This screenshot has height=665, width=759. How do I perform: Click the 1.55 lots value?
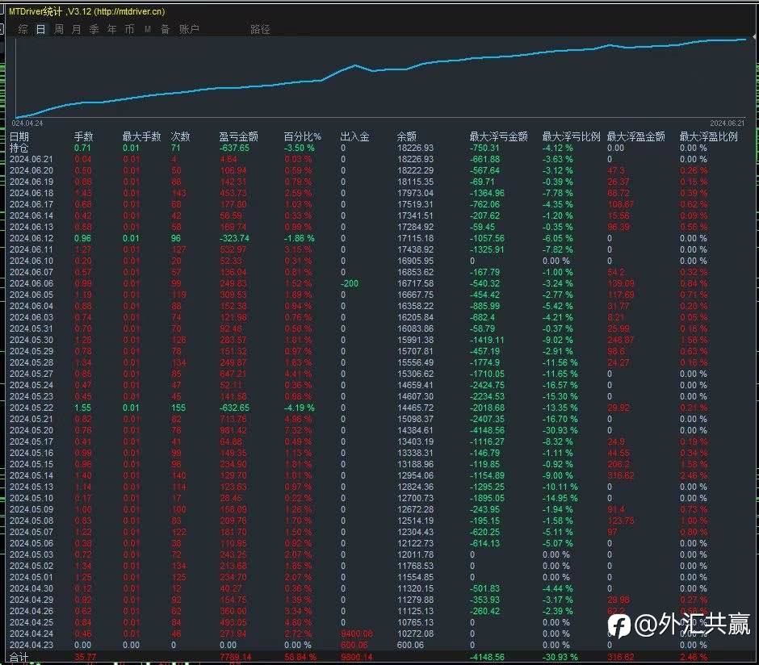pos(83,408)
